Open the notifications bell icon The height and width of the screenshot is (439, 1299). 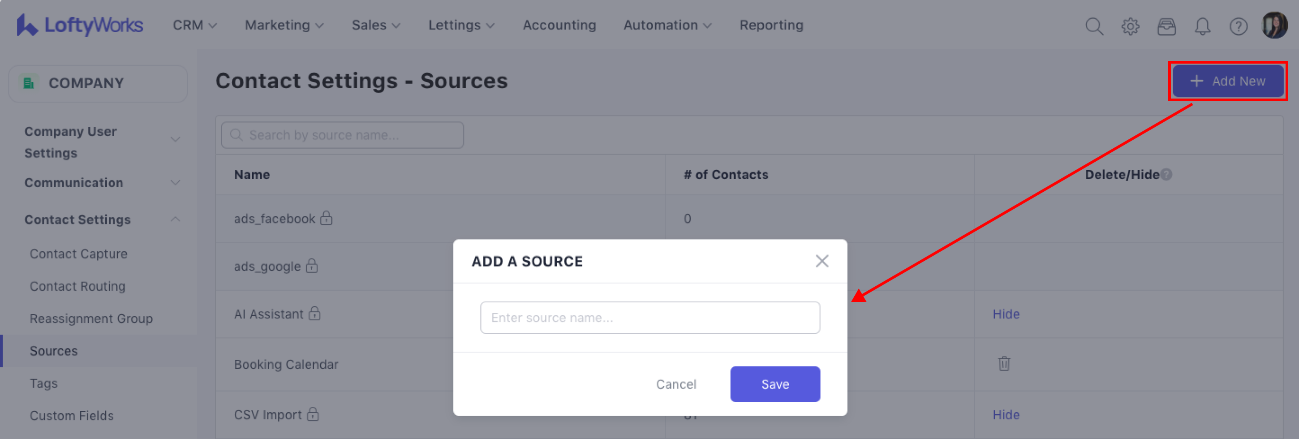tap(1202, 26)
